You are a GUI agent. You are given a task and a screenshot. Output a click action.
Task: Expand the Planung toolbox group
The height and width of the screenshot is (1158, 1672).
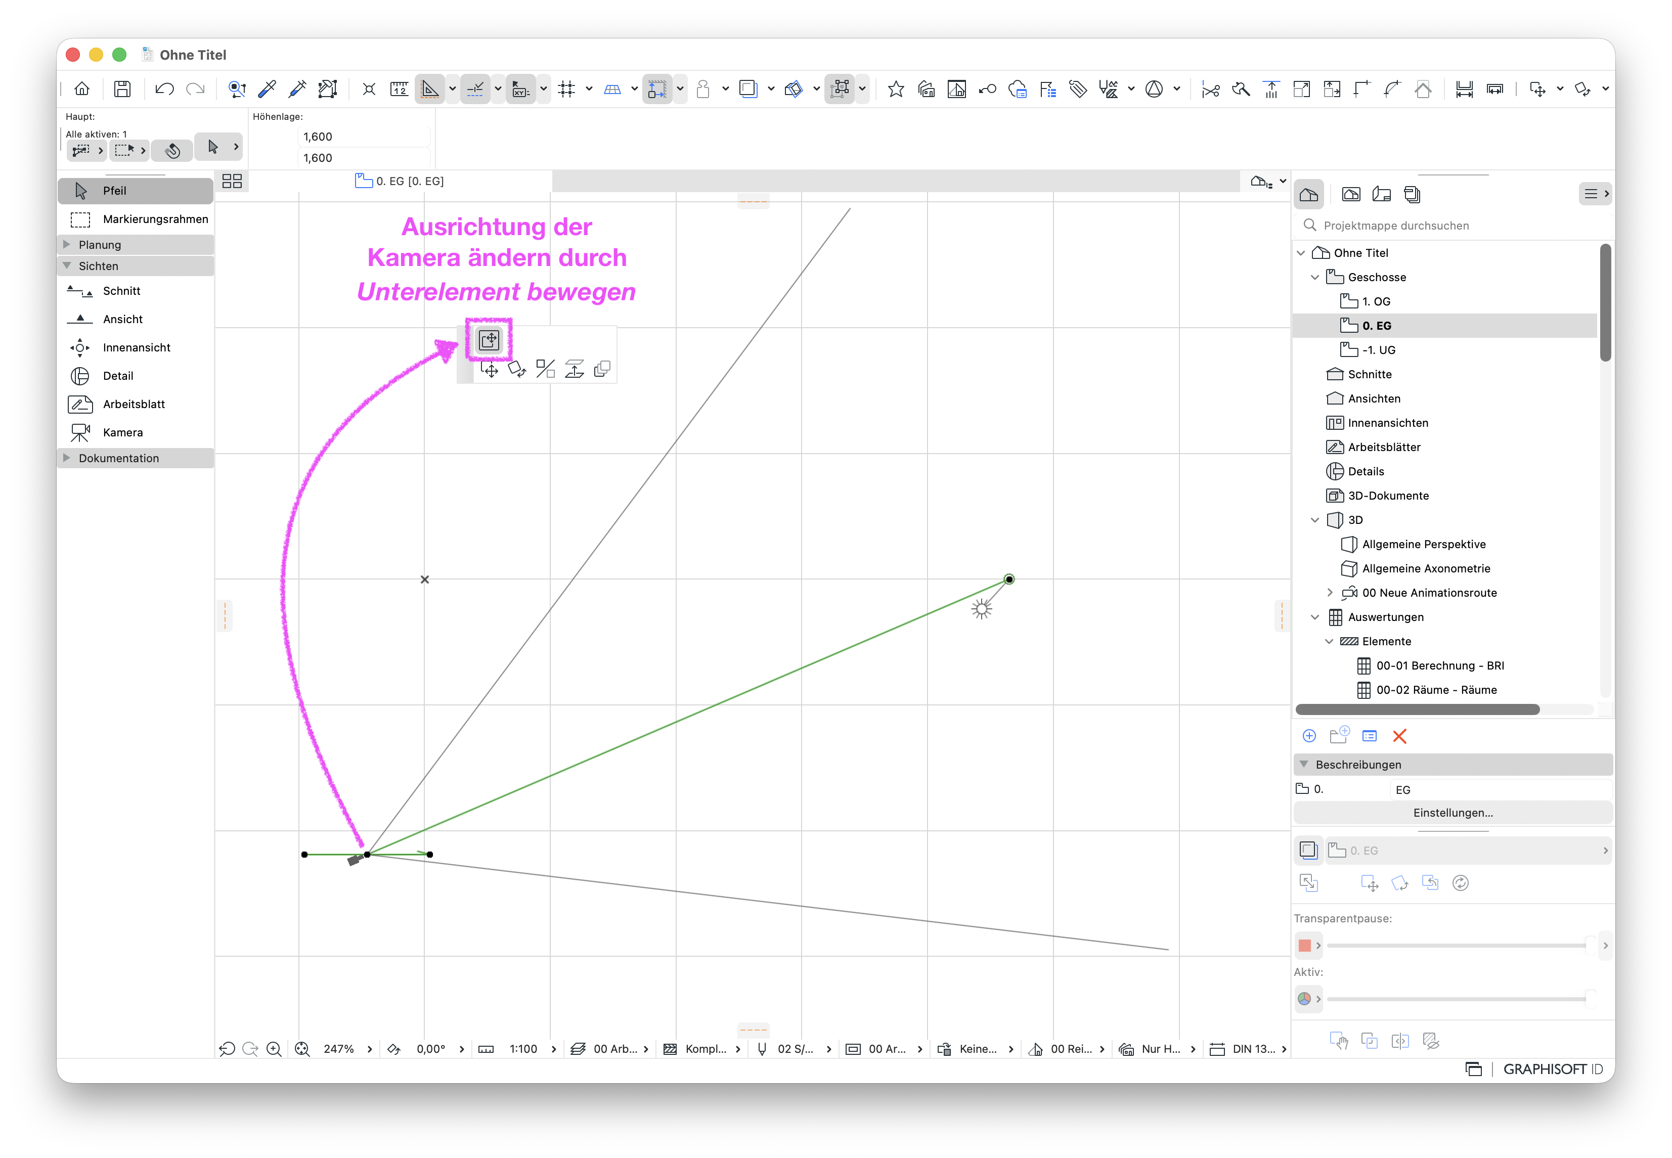click(67, 245)
